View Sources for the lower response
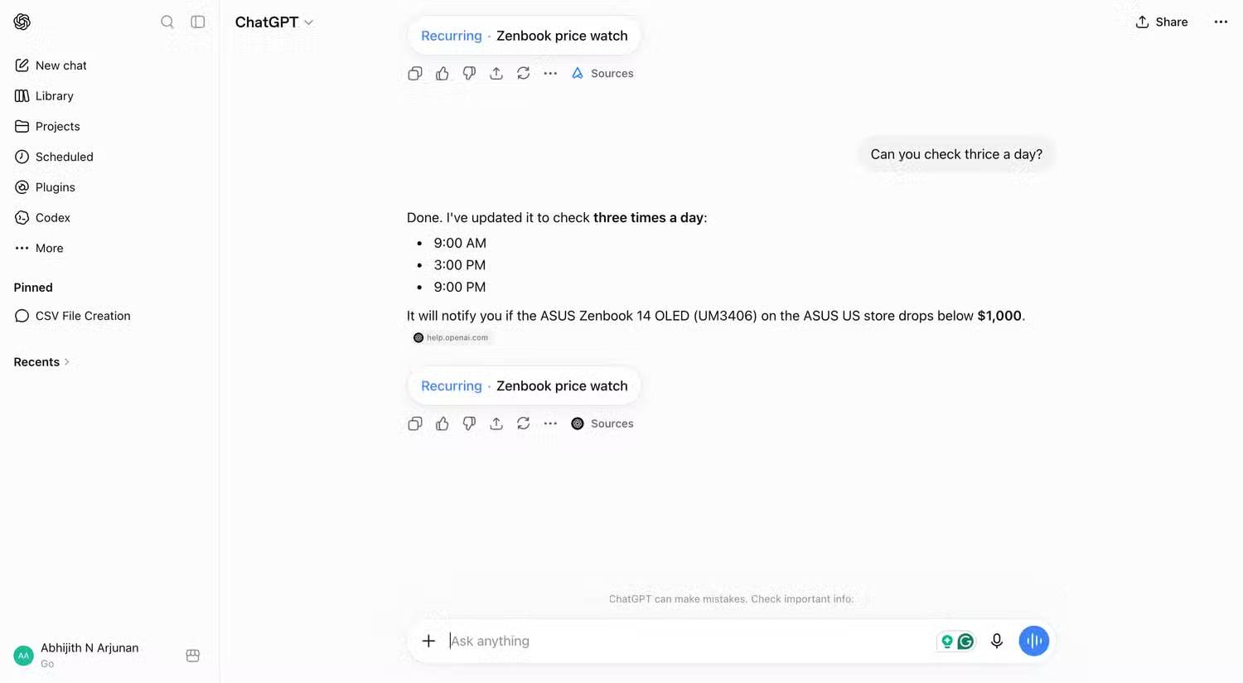Viewport: 1243px width, 683px height. (602, 424)
